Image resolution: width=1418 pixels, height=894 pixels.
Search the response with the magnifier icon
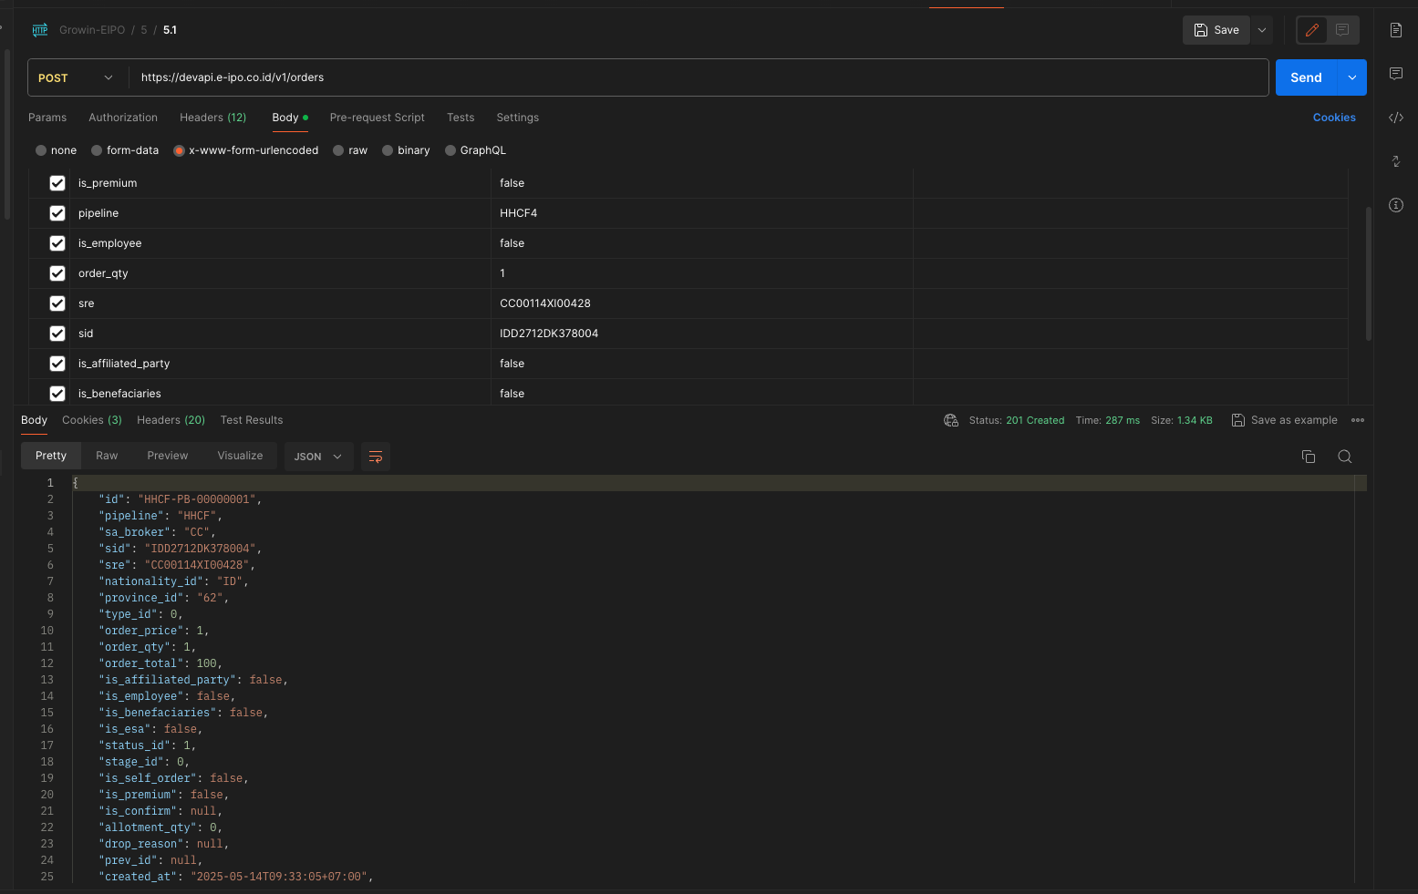pos(1345,457)
